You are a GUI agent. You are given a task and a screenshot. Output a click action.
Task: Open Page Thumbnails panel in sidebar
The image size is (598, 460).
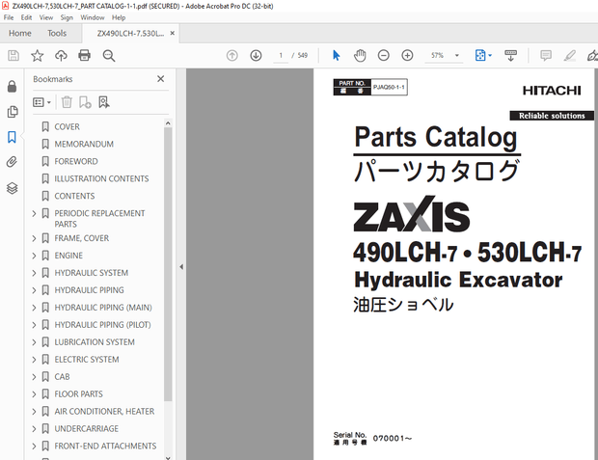pyautogui.click(x=12, y=112)
